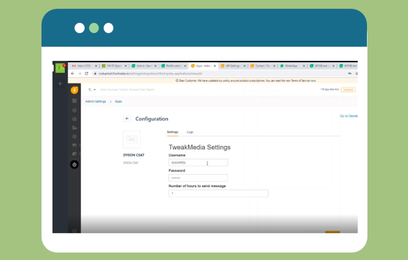
Task: Click the browser back arrow
Action: [72, 73]
